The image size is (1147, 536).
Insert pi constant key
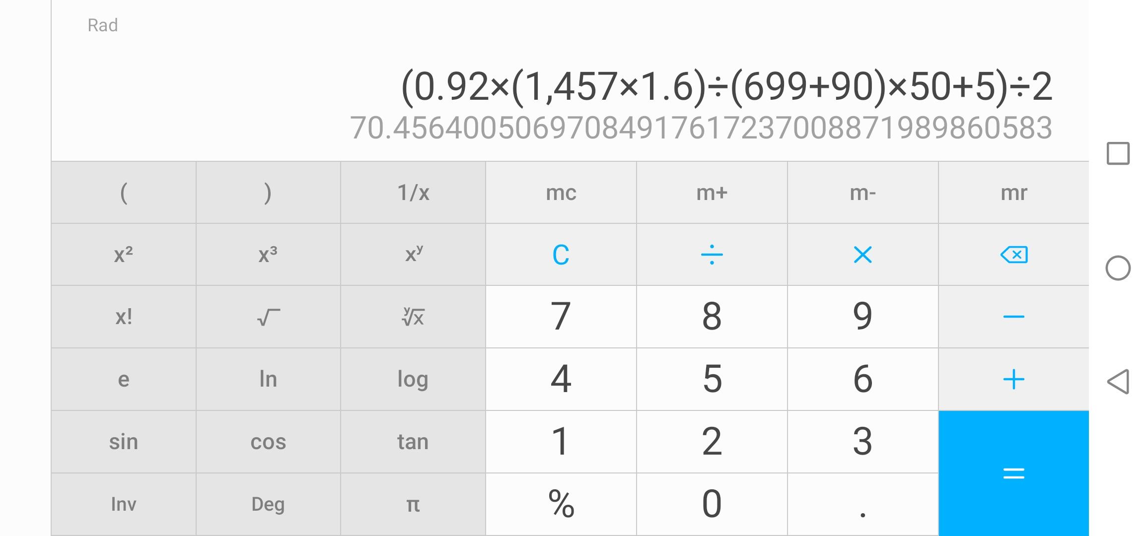[x=413, y=504]
